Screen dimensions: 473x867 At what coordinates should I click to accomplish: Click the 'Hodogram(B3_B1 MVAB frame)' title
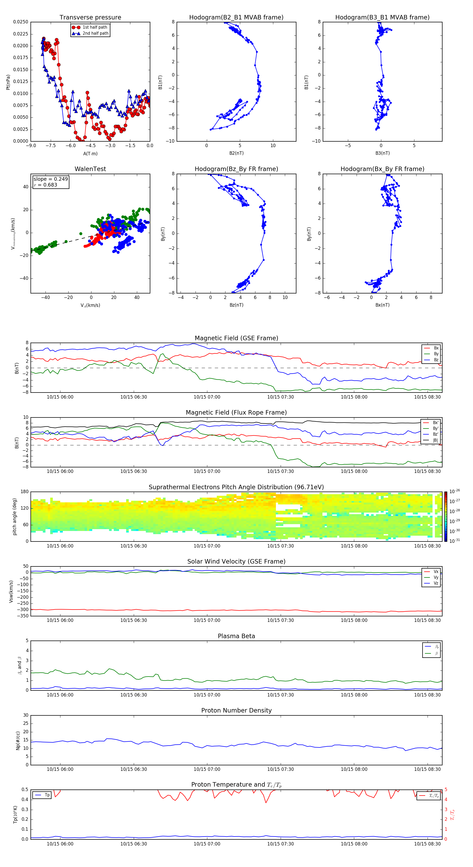point(382,17)
